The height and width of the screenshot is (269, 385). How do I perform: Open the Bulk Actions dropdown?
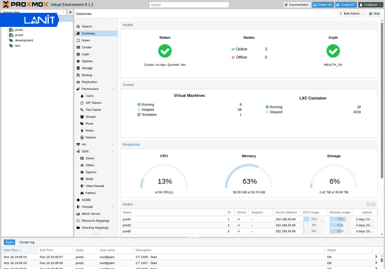[x=352, y=13]
